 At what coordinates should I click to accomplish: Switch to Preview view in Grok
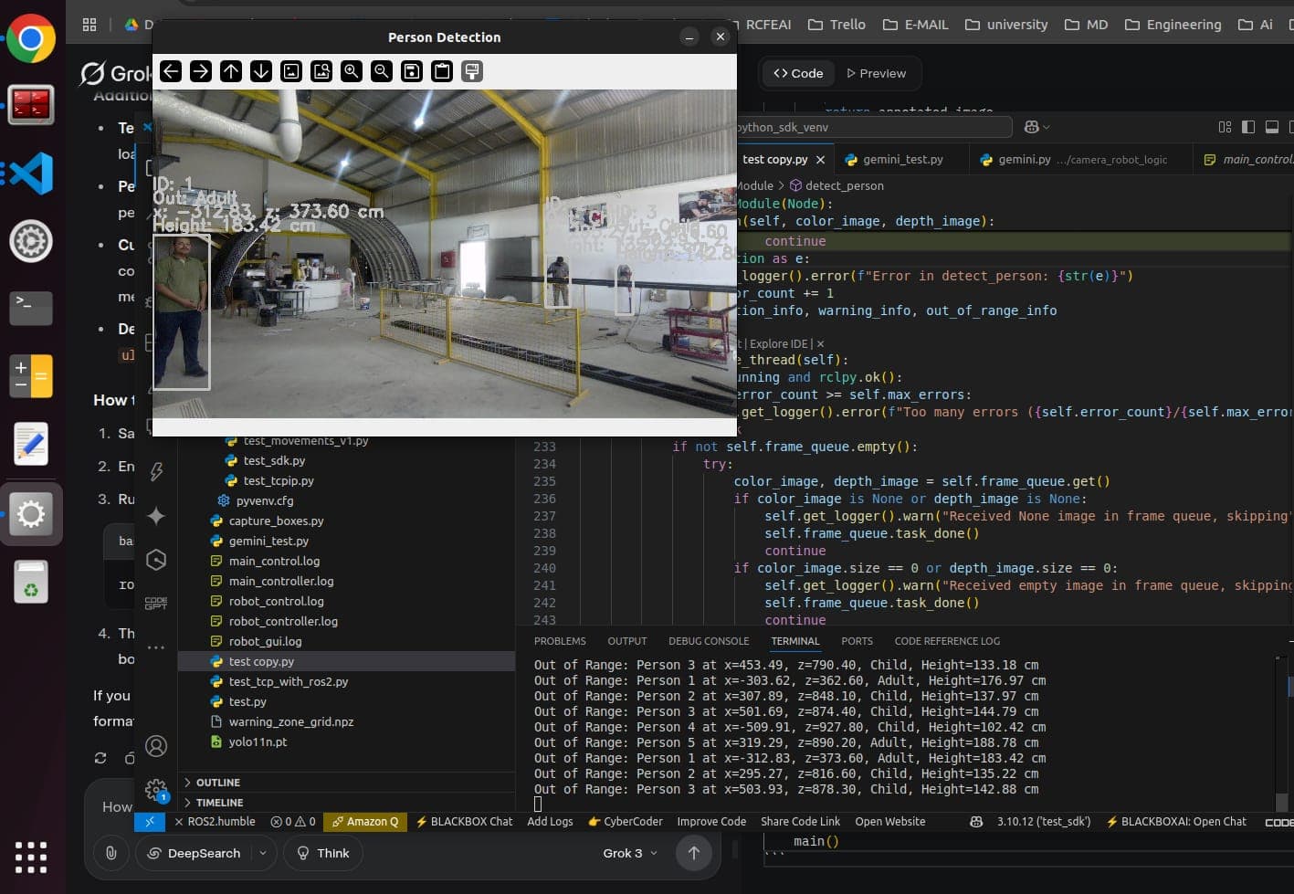[876, 73]
